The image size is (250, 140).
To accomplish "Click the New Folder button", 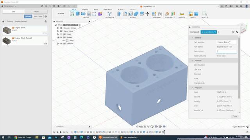I will click(38, 16).
